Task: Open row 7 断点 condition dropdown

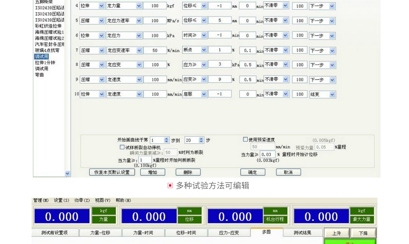Action: (204, 50)
